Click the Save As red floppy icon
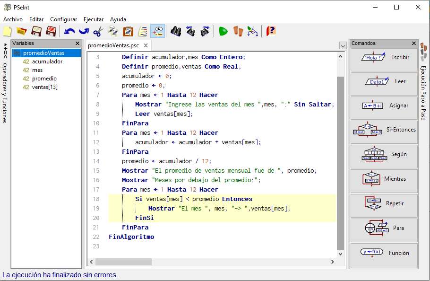 [x=51, y=31]
